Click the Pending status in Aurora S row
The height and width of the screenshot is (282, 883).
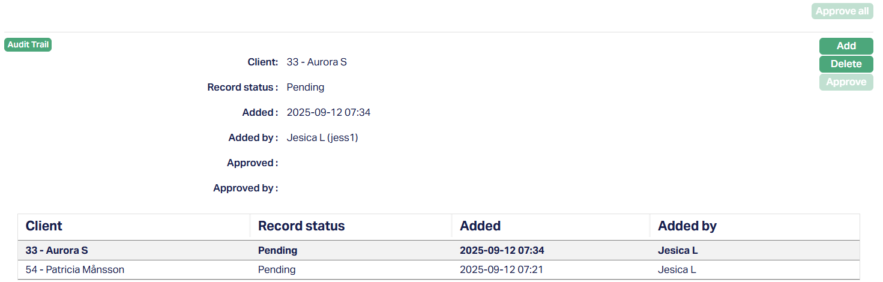click(277, 251)
